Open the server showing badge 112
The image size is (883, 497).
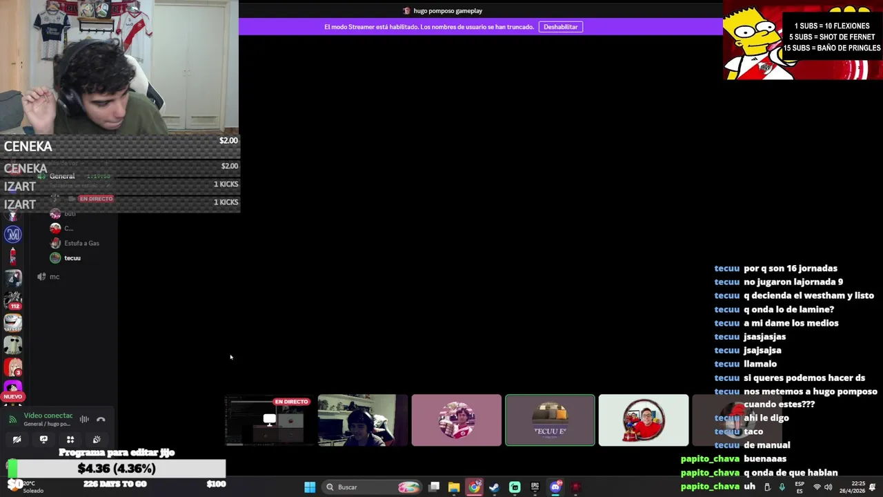point(13,300)
